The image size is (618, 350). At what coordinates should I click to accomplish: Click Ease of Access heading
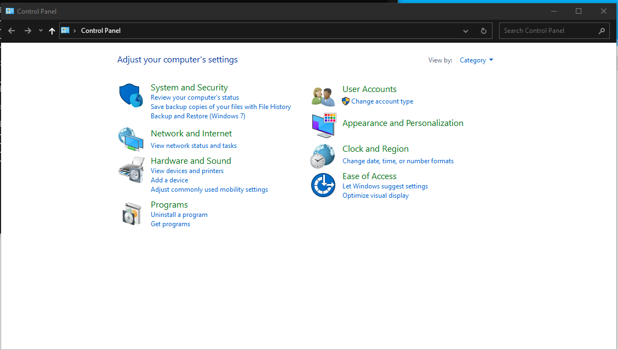pyautogui.click(x=369, y=176)
